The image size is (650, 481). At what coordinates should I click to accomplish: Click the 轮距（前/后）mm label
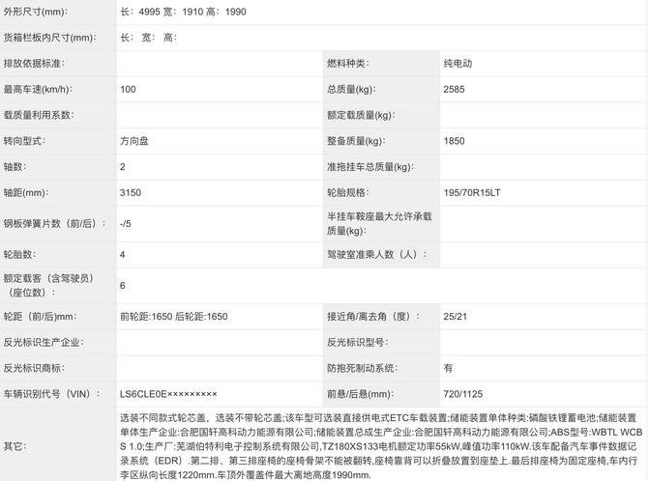click(x=40, y=317)
